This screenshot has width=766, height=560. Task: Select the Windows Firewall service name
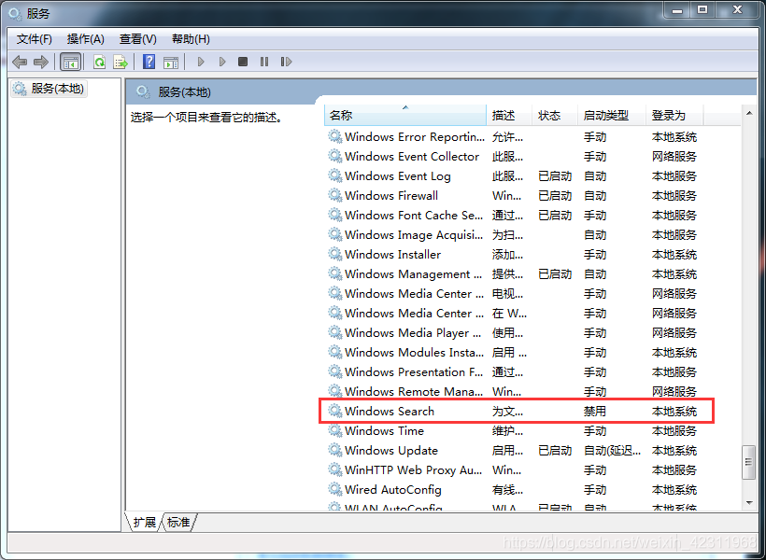pyautogui.click(x=391, y=195)
